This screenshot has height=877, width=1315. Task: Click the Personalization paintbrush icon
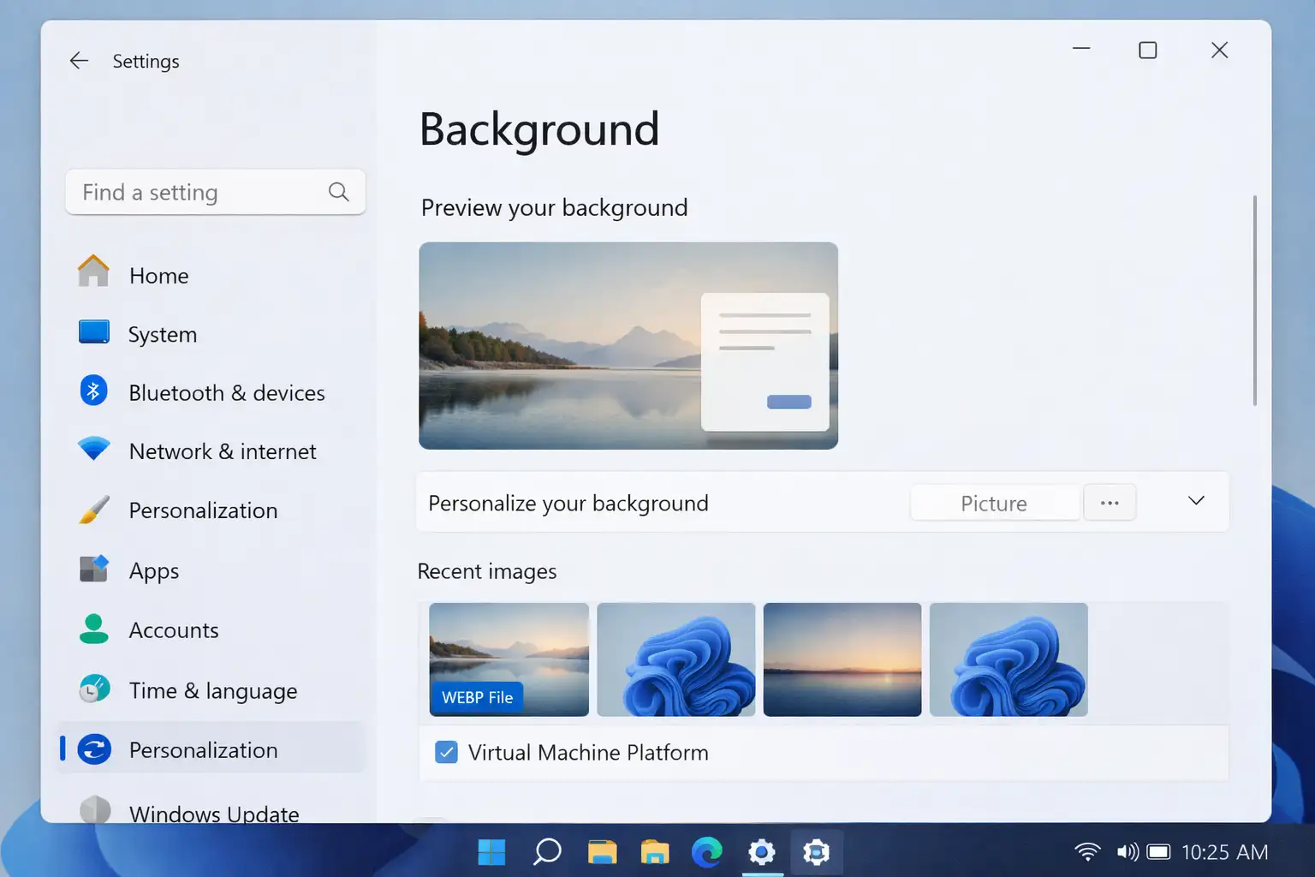(x=92, y=509)
